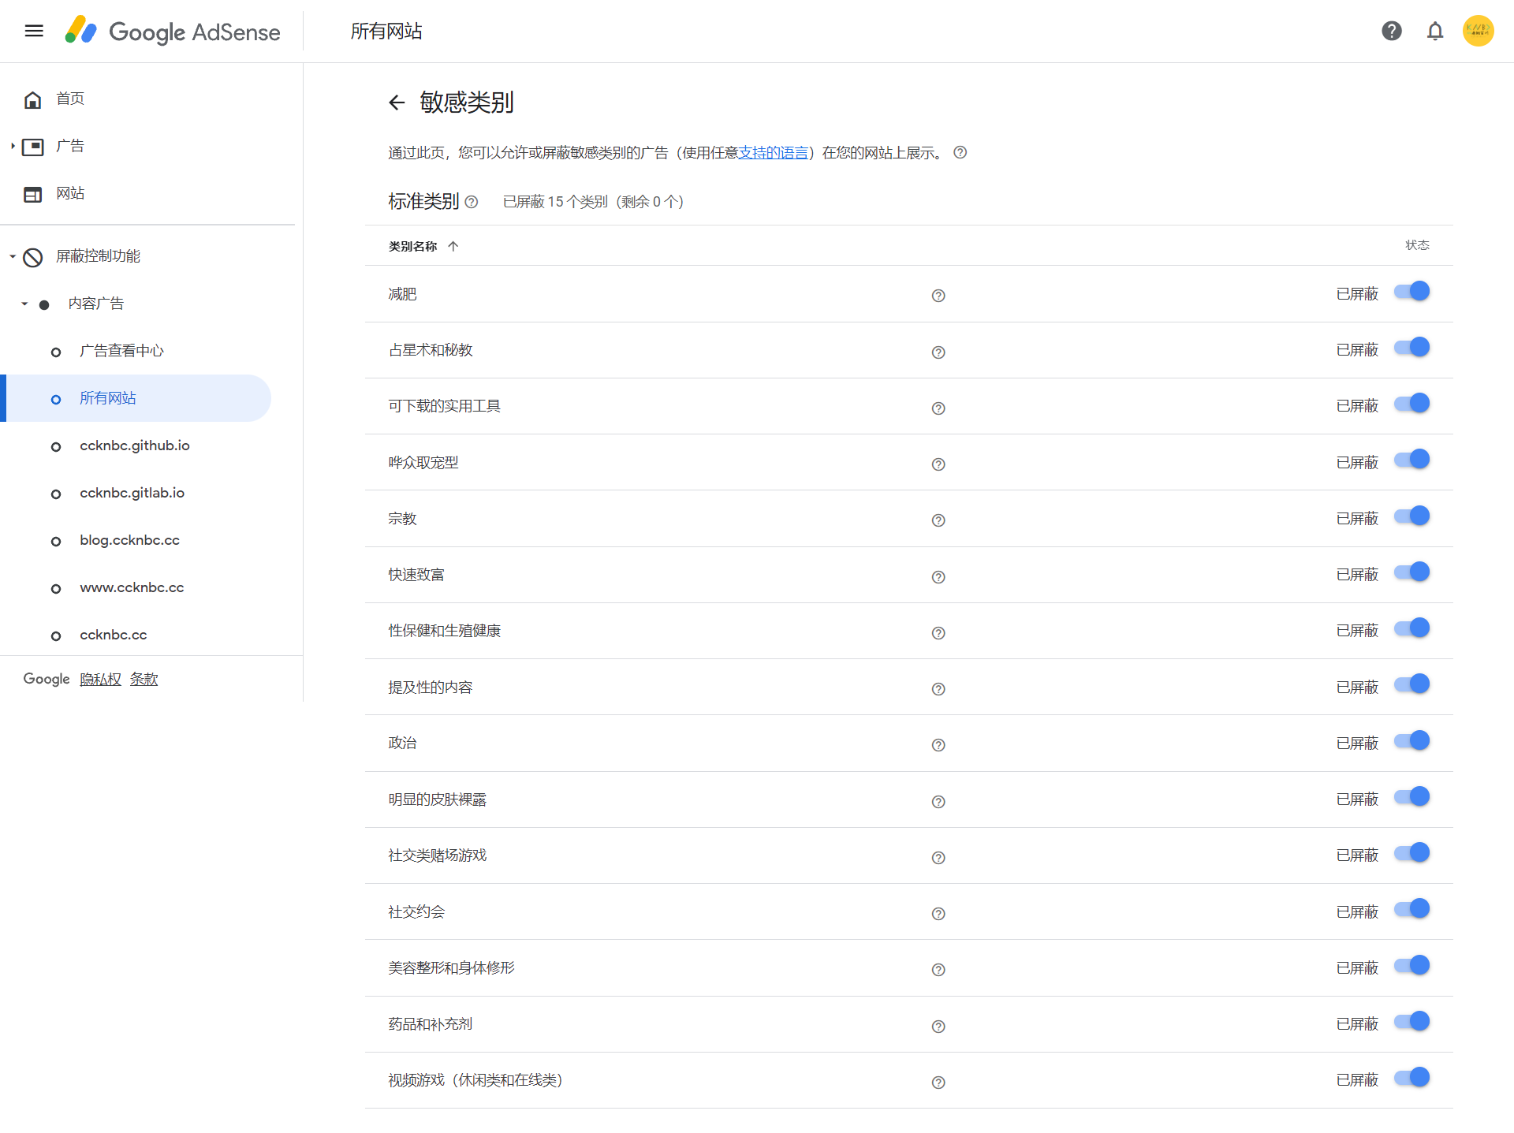Viewport: 1514px width, 1133px height.
Task: Open help tooltip for 快速致富 category
Action: point(938,576)
